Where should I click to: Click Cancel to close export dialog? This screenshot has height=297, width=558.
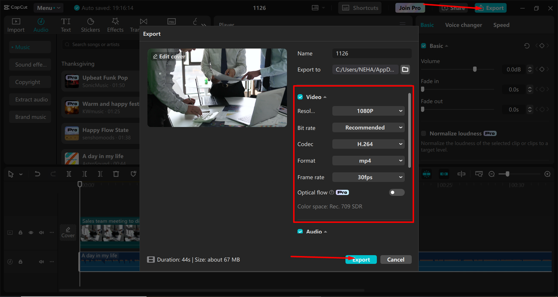click(395, 259)
